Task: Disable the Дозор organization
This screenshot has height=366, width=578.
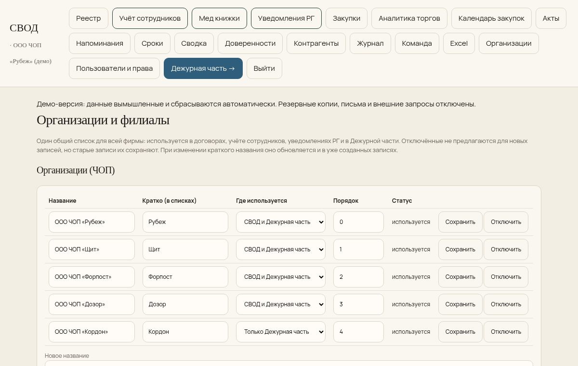Action: 506,304
